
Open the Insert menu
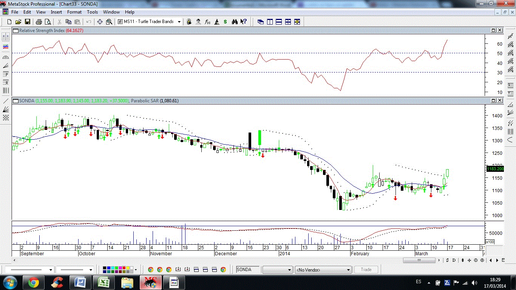[x=56, y=12]
